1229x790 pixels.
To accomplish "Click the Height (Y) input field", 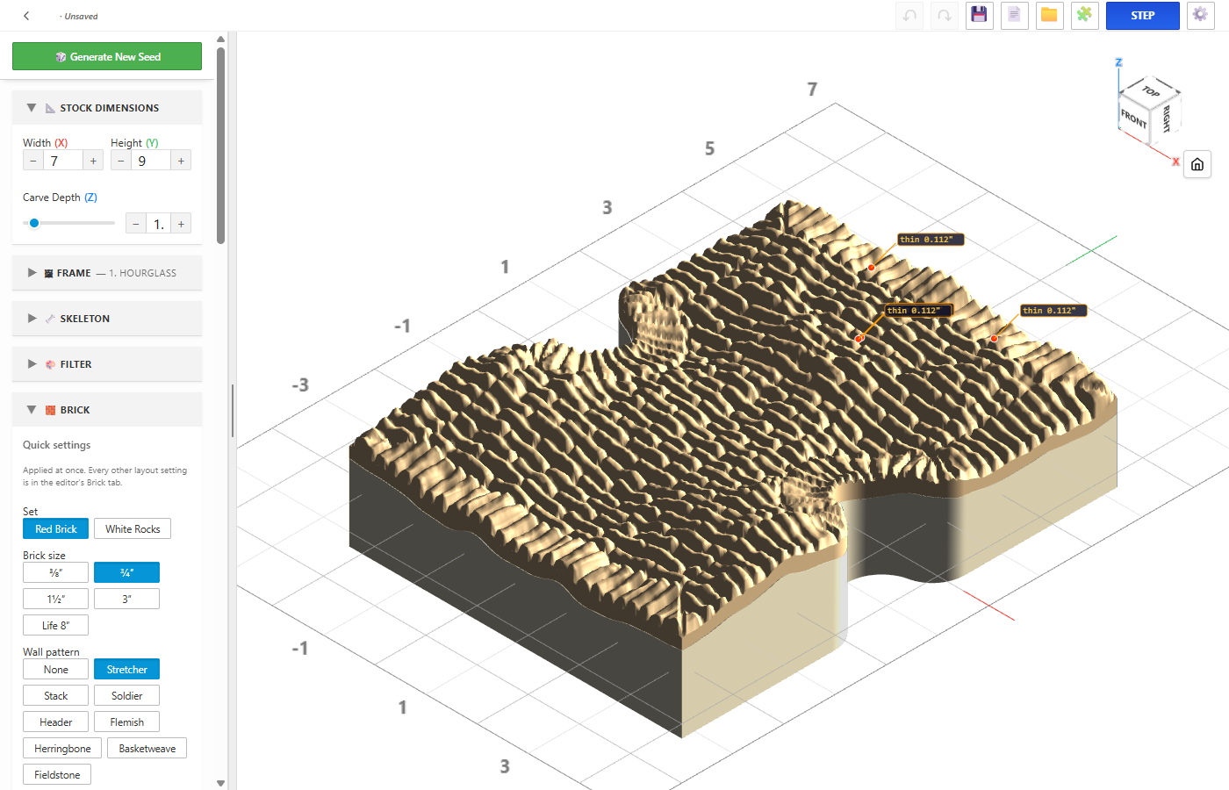I will click(151, 161).
